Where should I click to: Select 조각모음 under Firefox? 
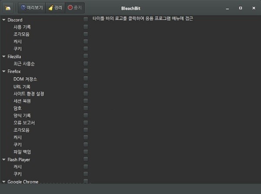(21, 130)
